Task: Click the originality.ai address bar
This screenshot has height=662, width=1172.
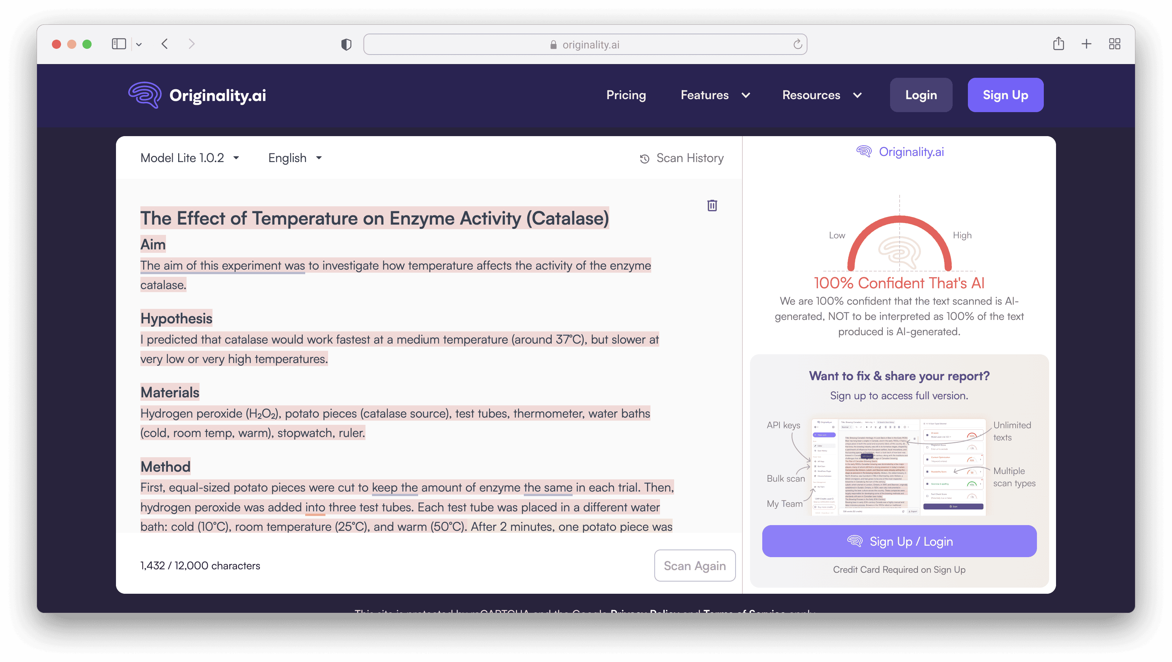Action: [x=585, y=45]
